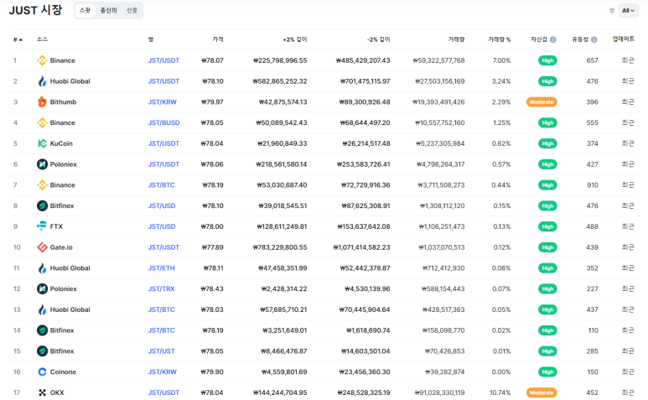Click liquidity score 910
This screenshot has width=648, height=400.
[593, 185]
